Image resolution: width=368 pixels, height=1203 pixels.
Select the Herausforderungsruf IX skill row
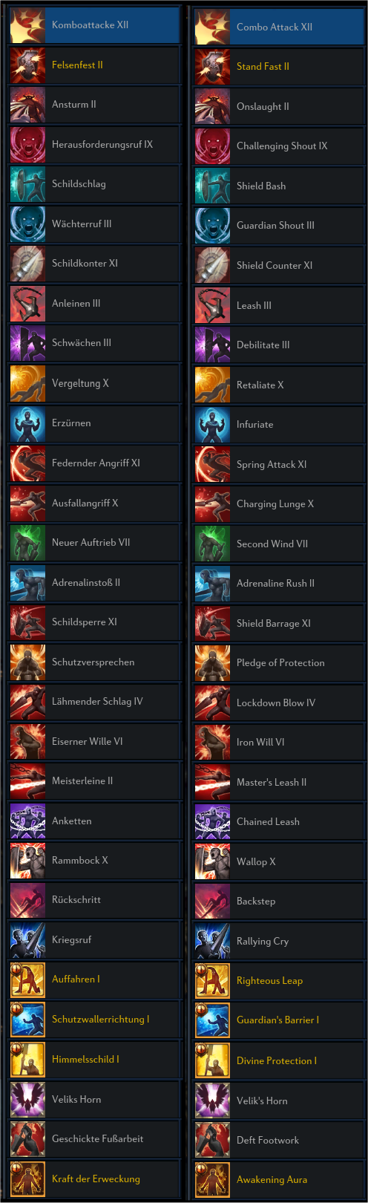pyautogui.click(x=95, y=144)
